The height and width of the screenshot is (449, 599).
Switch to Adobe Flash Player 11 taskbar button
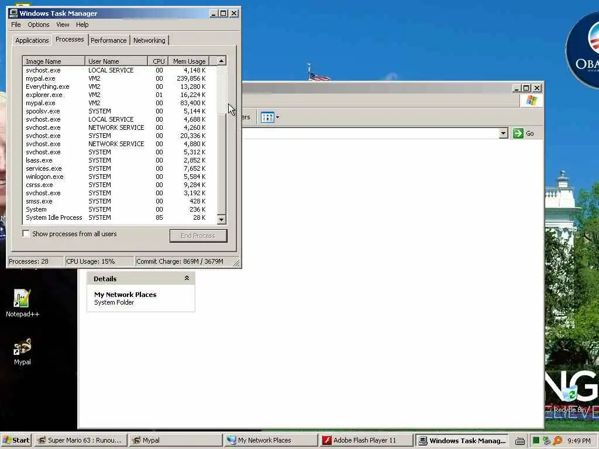click(x=366, y=440)
